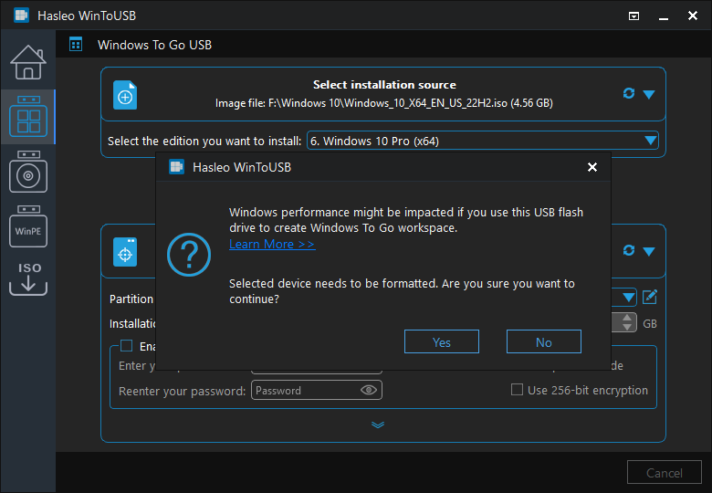Open the title bar menu dropdown icon

tap(633, 16)
